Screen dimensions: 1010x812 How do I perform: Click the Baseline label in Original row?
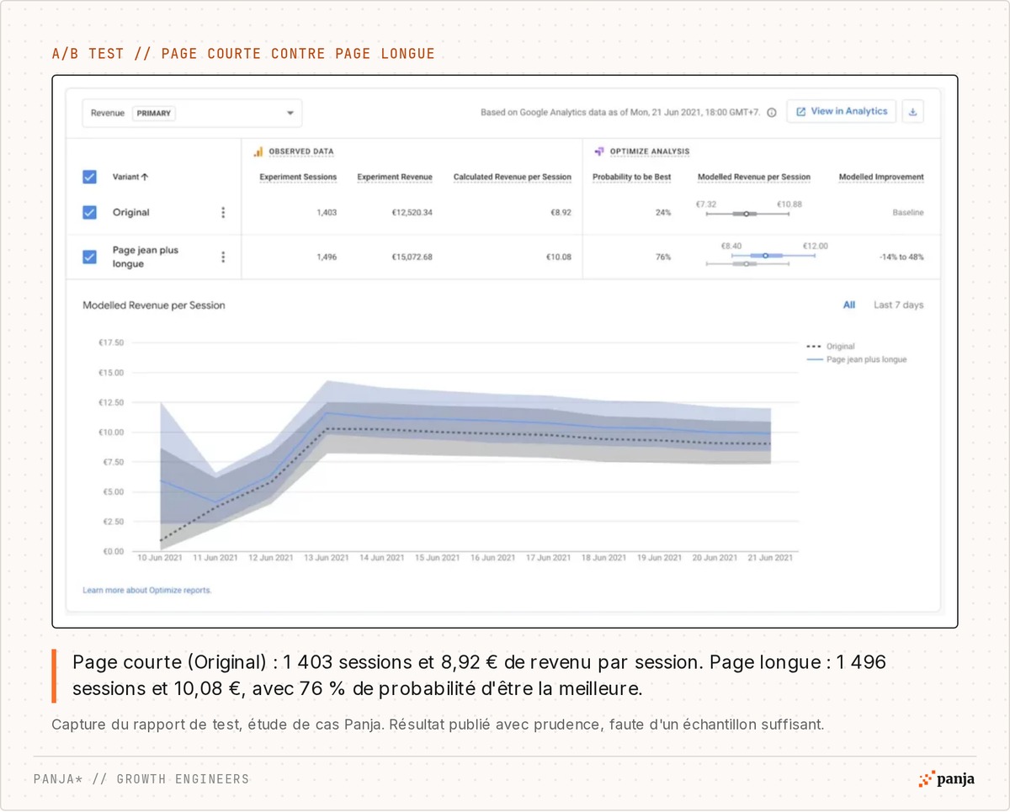908,213
